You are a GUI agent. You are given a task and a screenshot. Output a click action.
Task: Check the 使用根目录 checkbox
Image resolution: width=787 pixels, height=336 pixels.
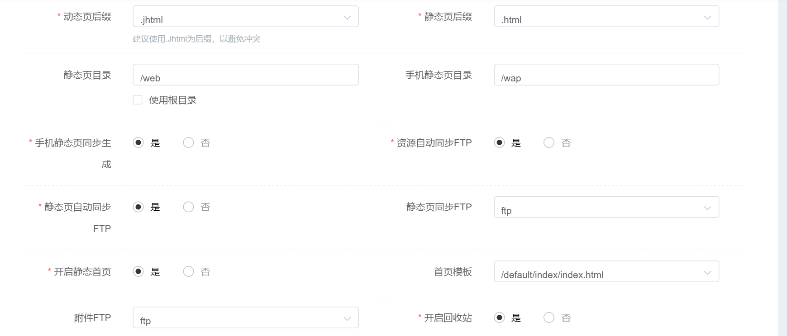(138, 100)
